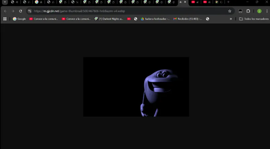Click the forward navigation arrow

[13, 11]
